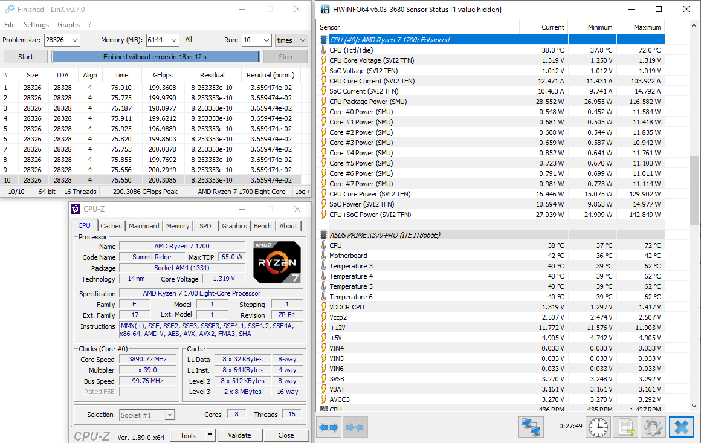Screen dimensions: 701x443
Task: Click lightning icon beside VDDCR CPU
Action: pos(324,307)
